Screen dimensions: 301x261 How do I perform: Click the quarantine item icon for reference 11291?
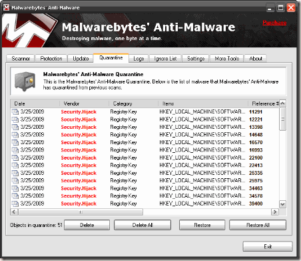(x=15, y=111)
